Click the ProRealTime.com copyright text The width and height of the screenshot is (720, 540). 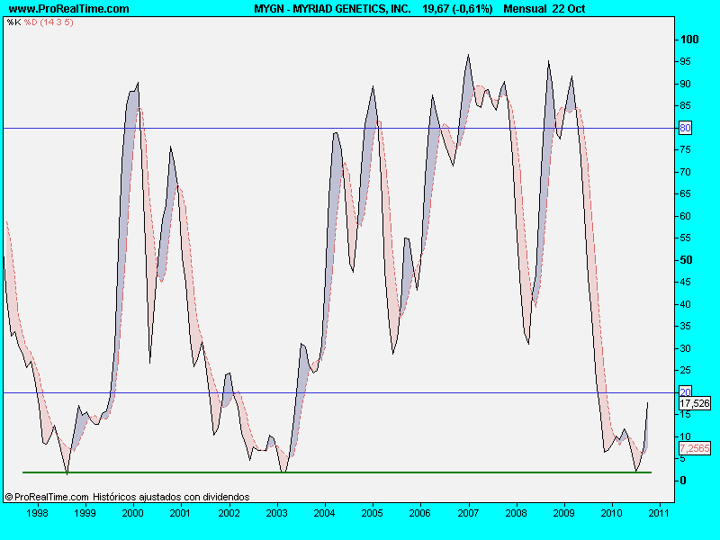tap(47, 497)
